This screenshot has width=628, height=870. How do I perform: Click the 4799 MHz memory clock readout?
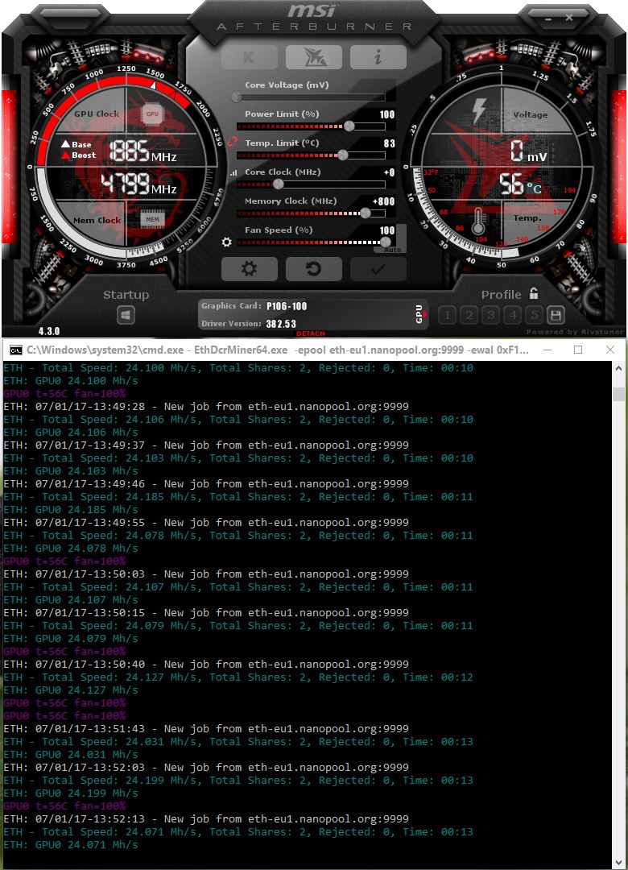click(138, 184)
